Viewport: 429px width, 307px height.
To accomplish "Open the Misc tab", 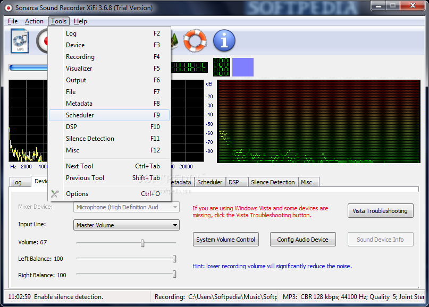I will pos(308,182).
